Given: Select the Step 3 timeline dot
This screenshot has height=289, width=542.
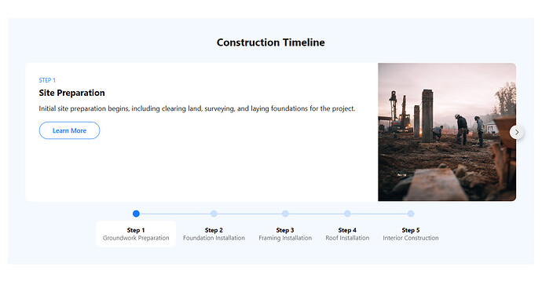Looking at the screenshot, I should coord(285,214).
